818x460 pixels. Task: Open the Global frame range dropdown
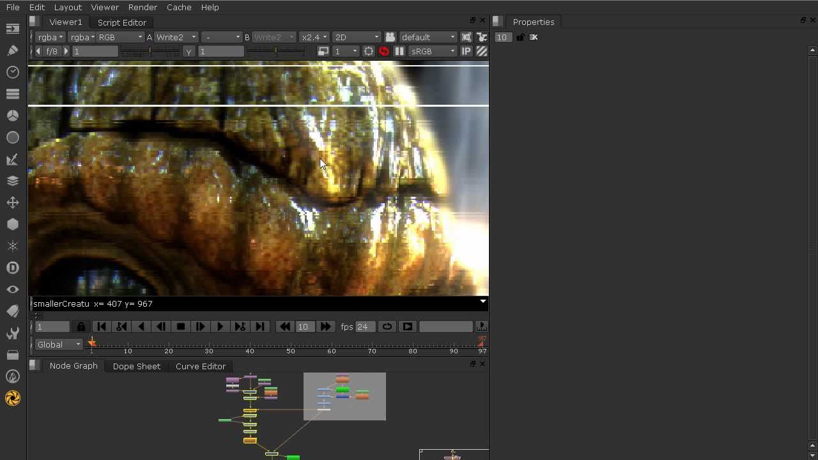tap(59, 344)
